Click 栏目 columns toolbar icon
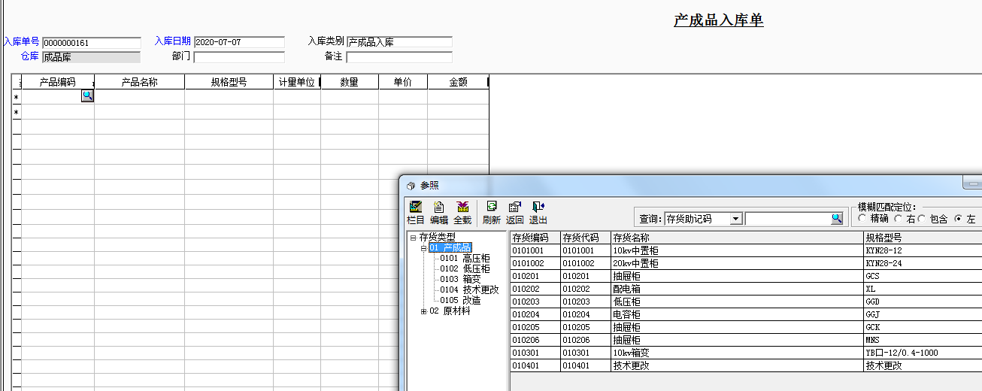982x391 pixels. [x=415, y=213]
